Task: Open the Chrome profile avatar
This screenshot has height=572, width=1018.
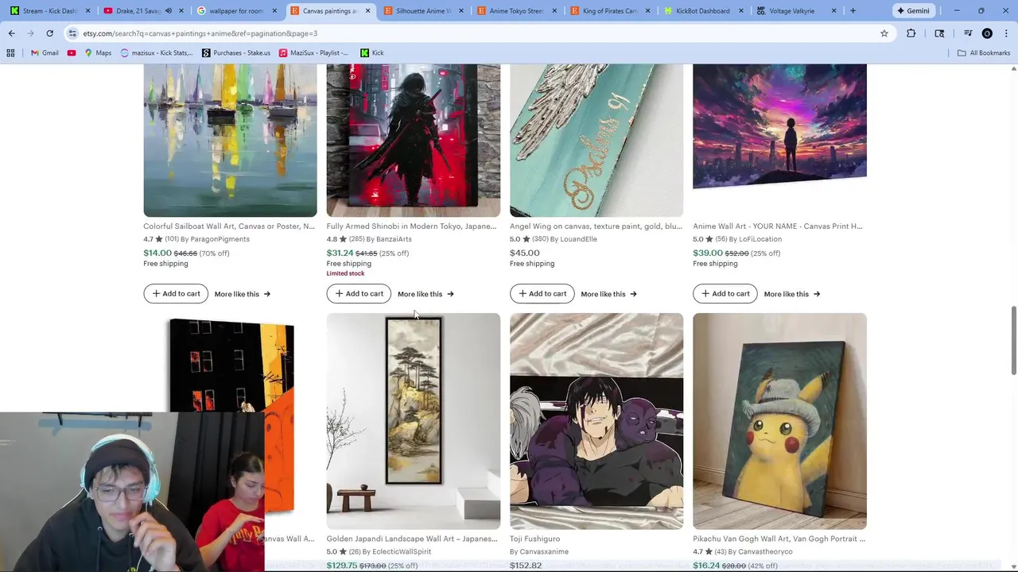Action: (x=987, y=33)
